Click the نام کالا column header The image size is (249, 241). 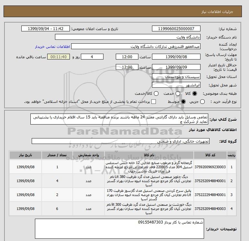149,155
